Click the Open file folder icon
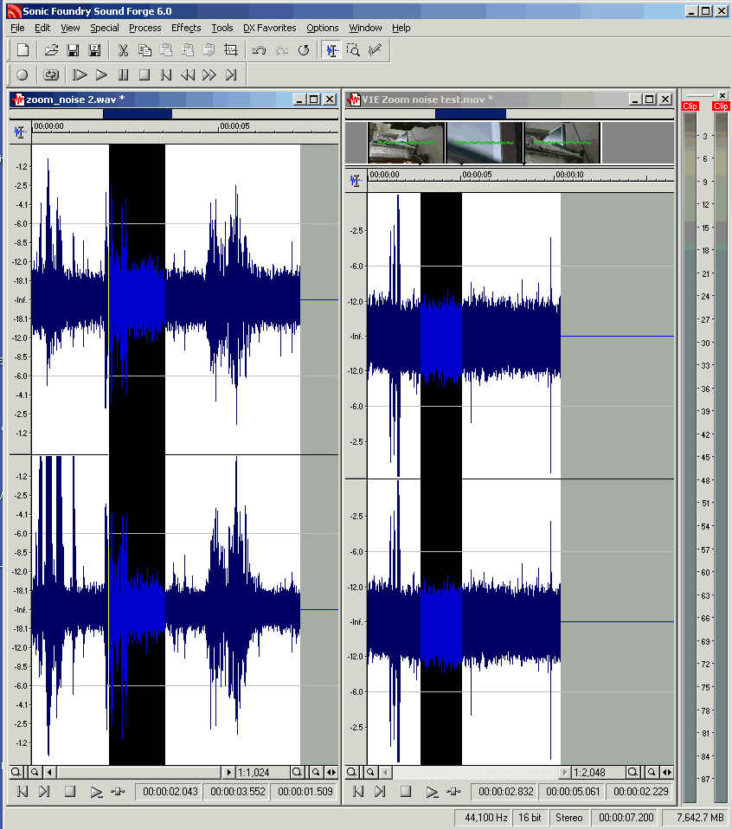 (x=52, y=50)
